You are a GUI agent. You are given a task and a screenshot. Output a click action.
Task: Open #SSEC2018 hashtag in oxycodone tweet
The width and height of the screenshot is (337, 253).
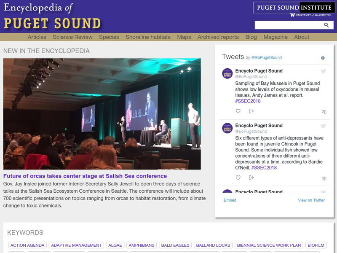tap(248, 101)
